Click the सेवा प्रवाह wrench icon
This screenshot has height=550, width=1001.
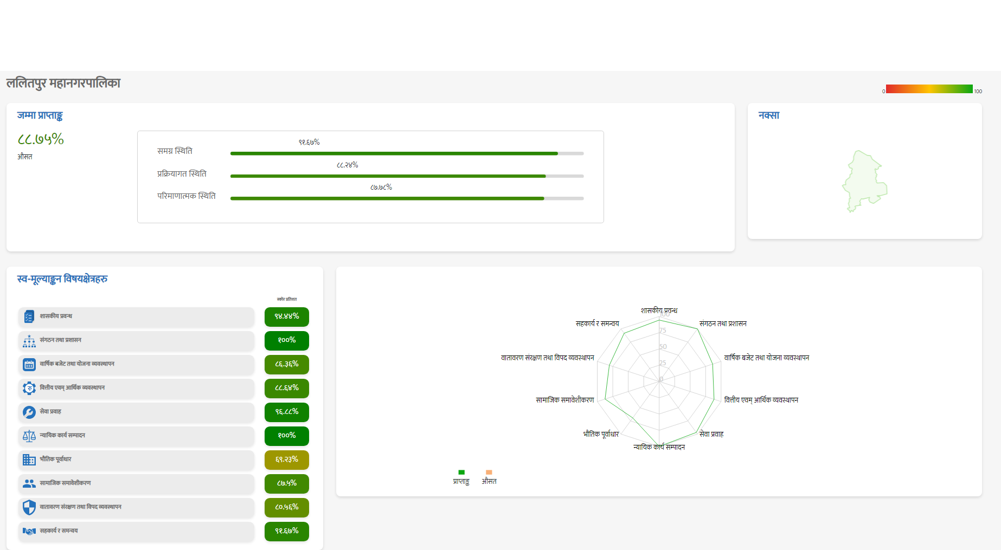(29, 412)
